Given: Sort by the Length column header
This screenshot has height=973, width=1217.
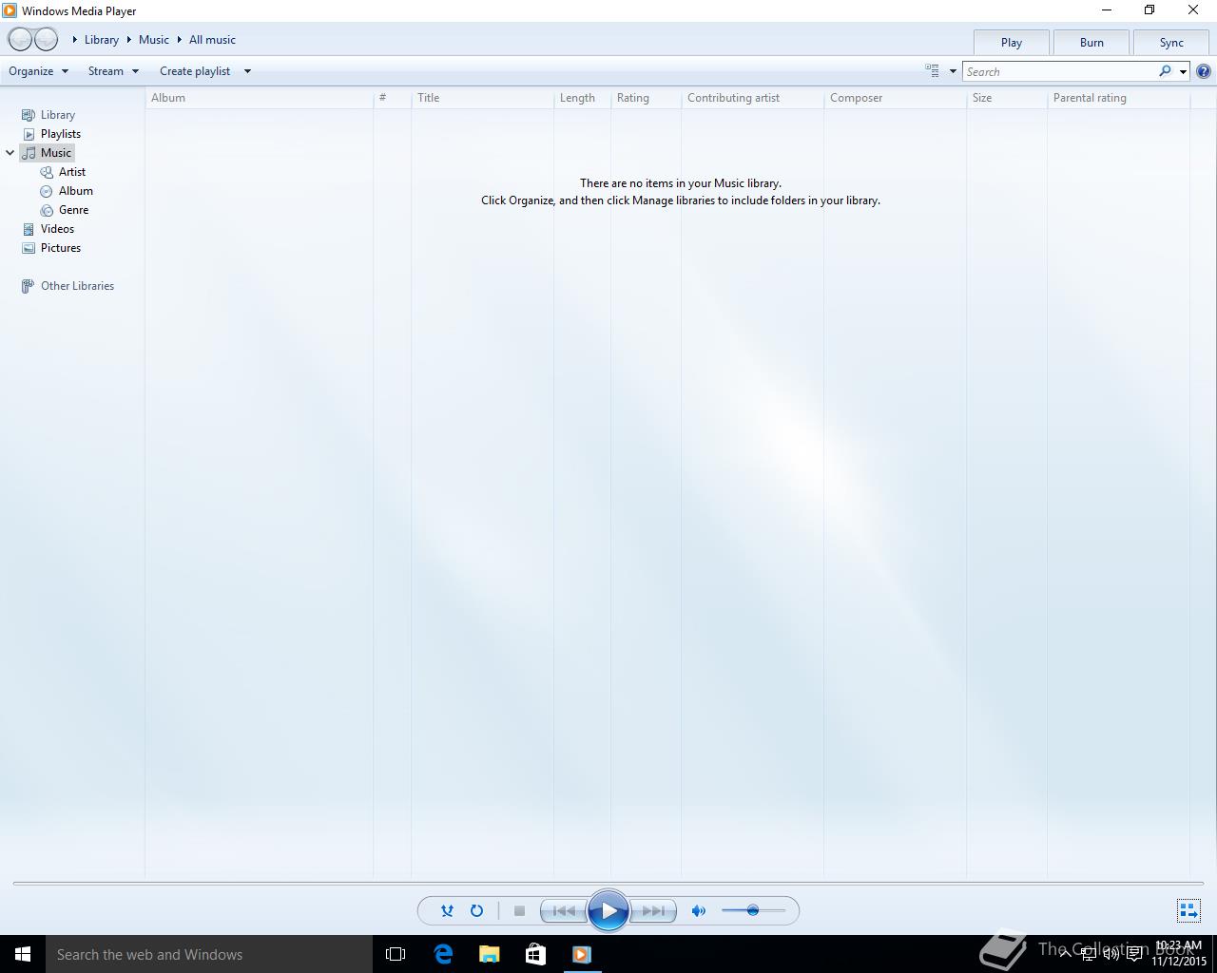Looking at the screenshot, I should (582, 98).
